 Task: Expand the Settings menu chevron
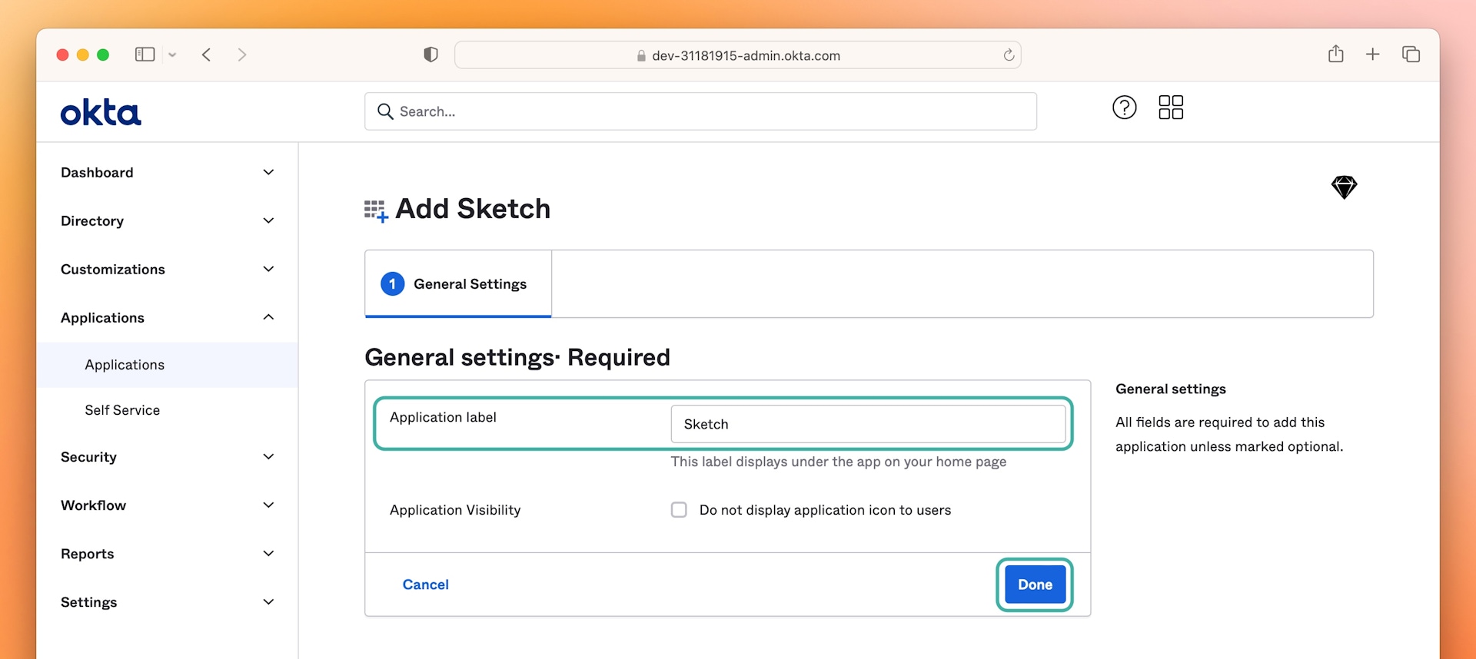[x=268, y=601]
